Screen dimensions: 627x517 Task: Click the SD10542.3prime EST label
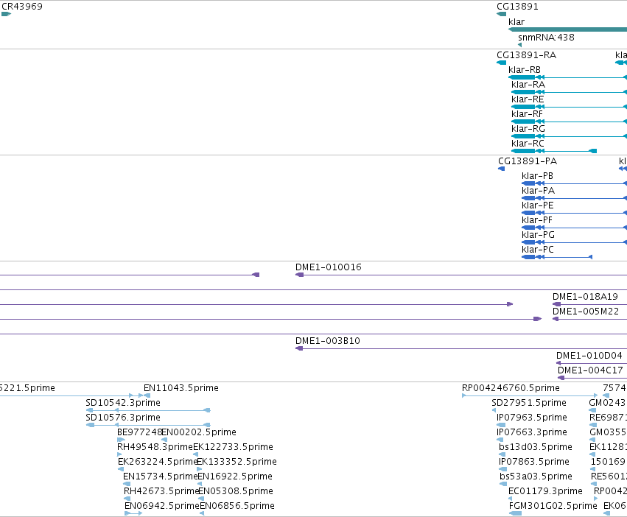click(x=123, y=403)
